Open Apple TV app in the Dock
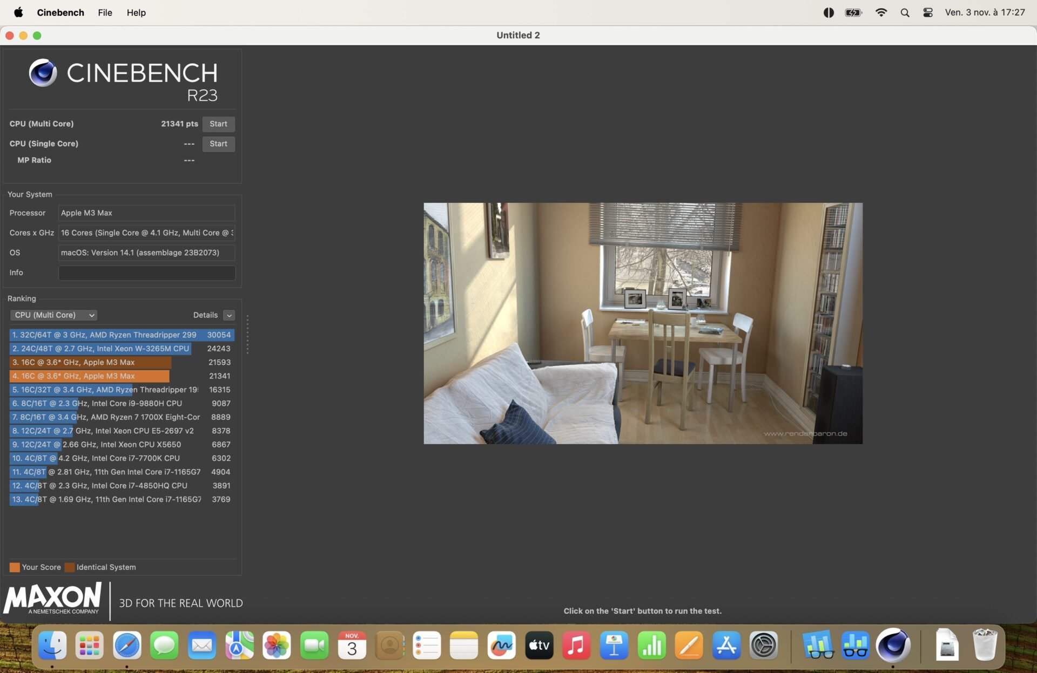Viewport: 1037px width, 673px height. click(539, 645)
